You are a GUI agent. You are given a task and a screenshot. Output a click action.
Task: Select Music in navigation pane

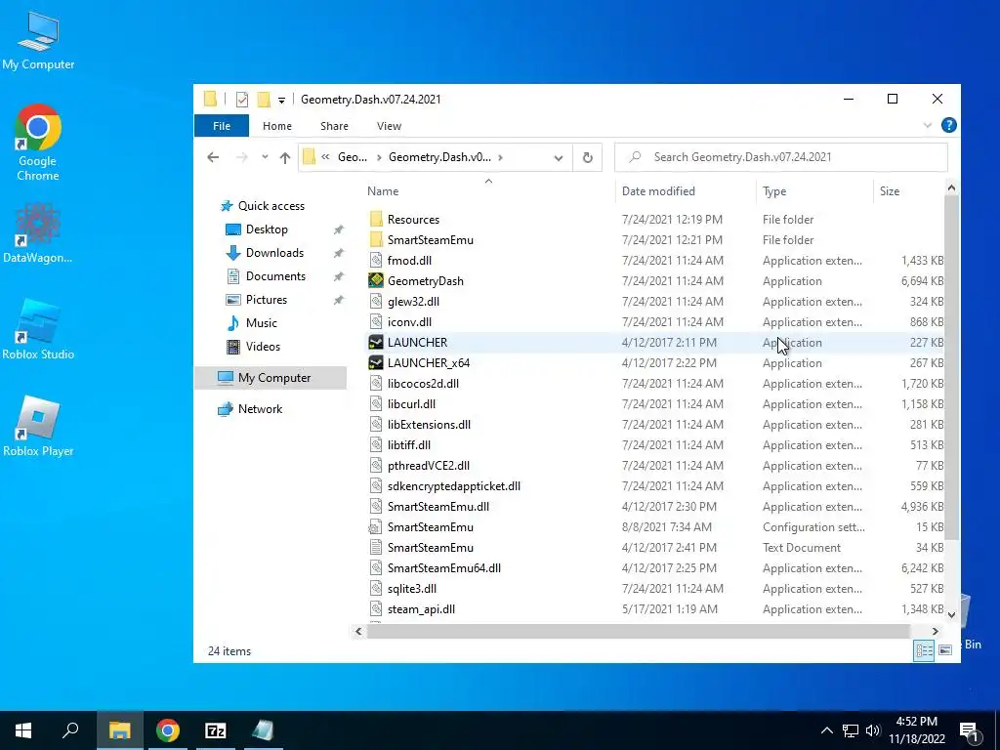pos(262,322)
